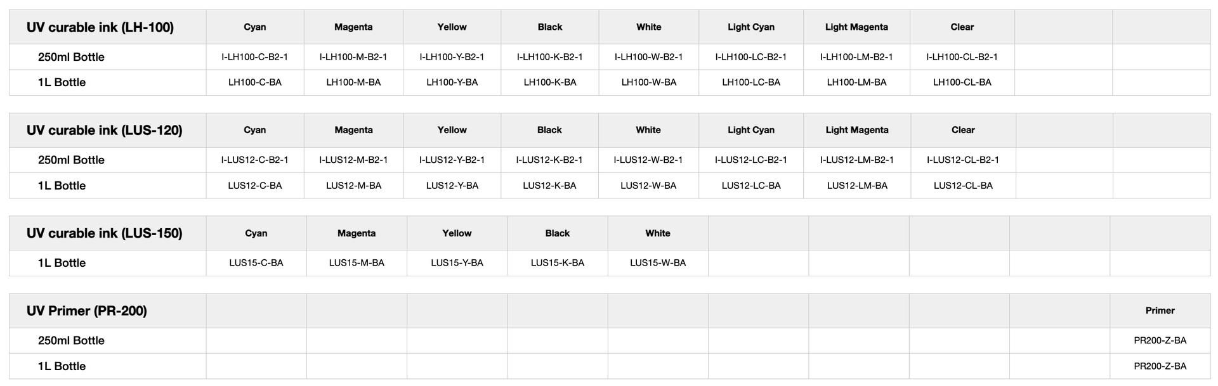Image resolution: width=1218 pixels, height=386 pixels.
Task: Click the UV curable ink (LH-100) heading
Action: pos(100,27)
